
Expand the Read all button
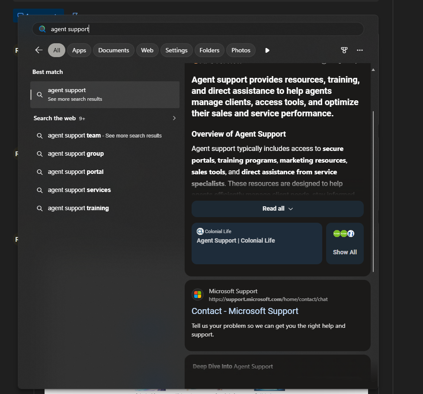pos(278,209)
